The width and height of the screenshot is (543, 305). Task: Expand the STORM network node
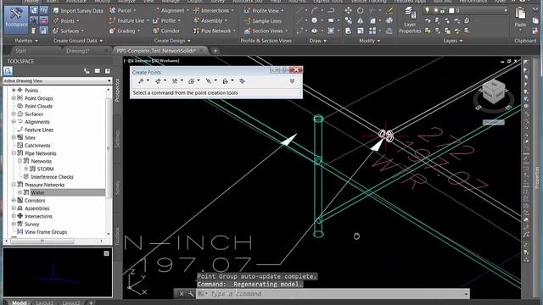[26, 169]
